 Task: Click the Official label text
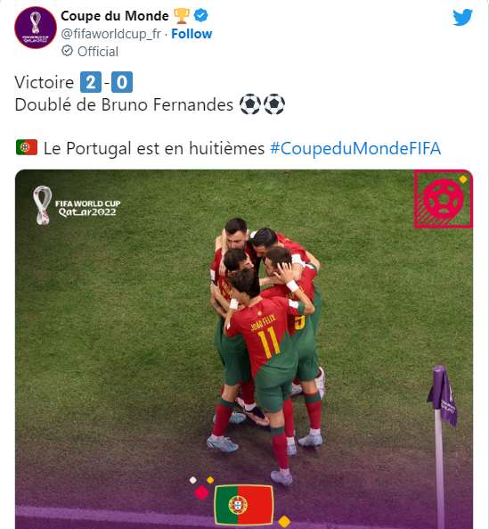[x=98, y=52]
